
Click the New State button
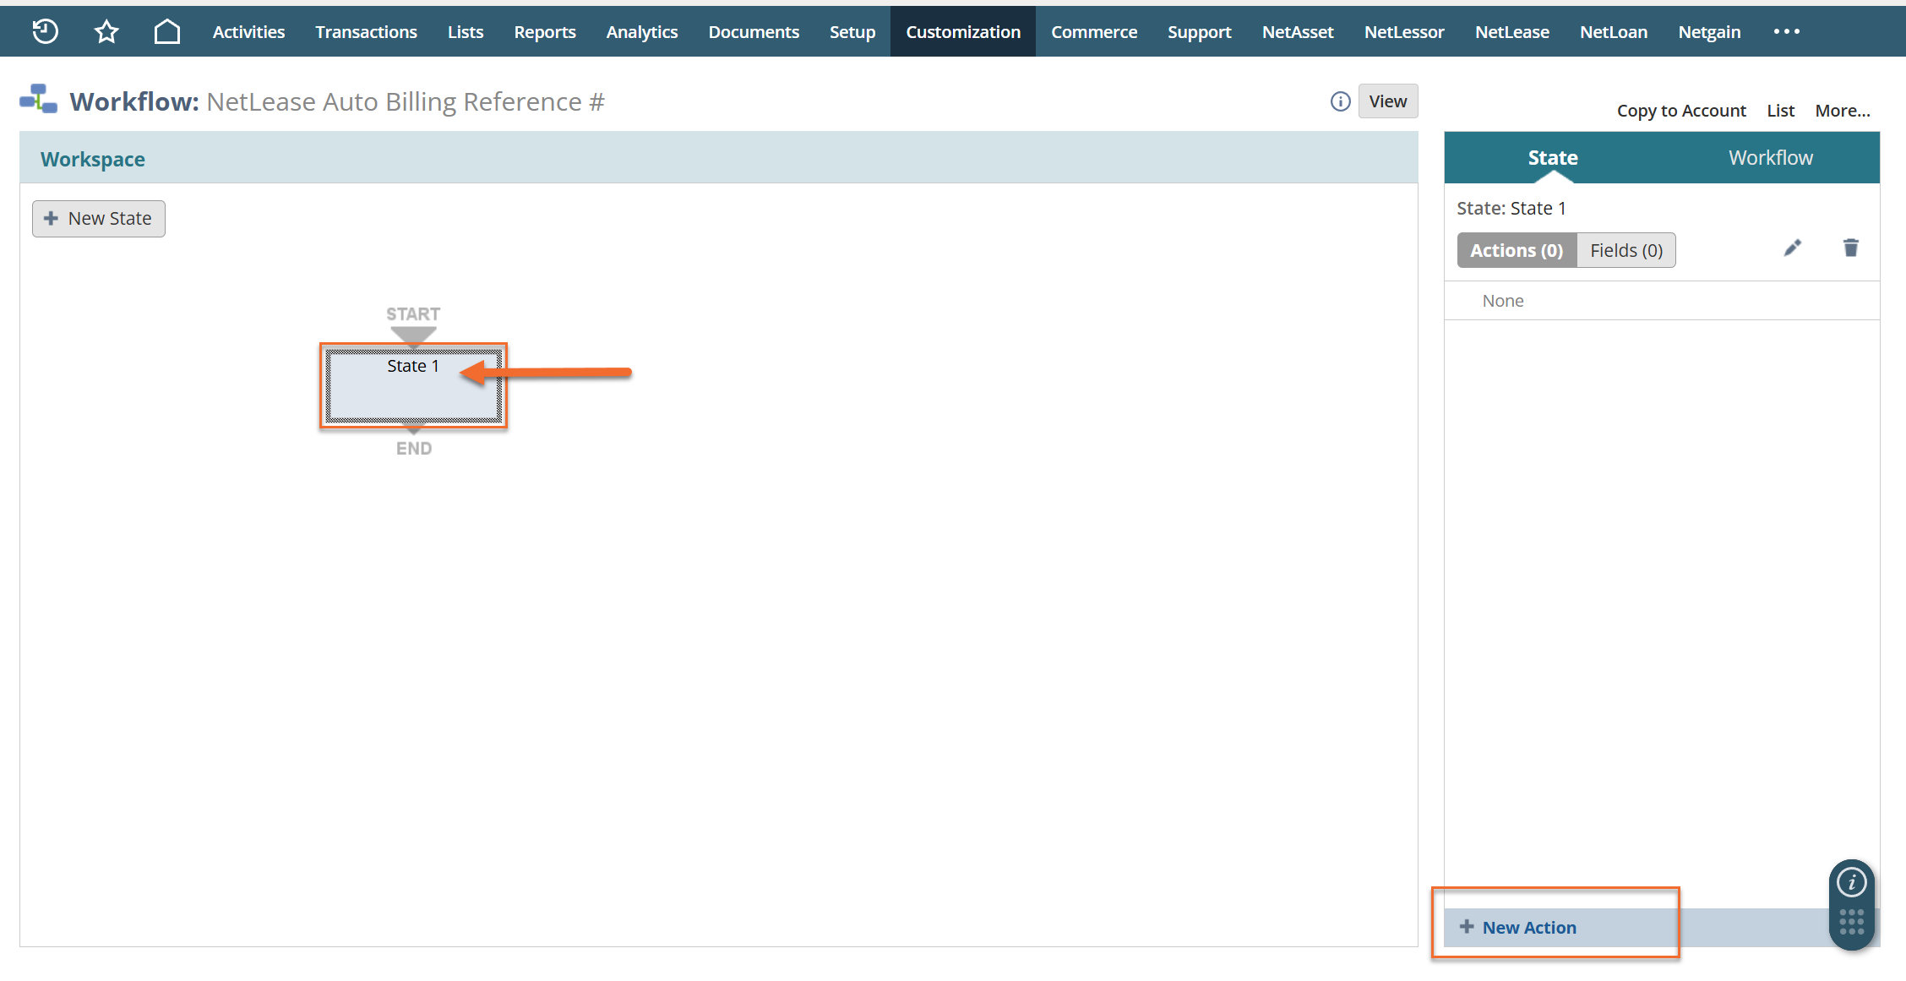click(99, 219)
